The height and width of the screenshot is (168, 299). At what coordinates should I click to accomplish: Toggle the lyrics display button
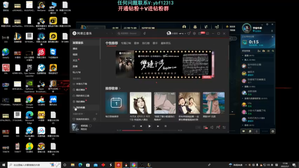165,126
